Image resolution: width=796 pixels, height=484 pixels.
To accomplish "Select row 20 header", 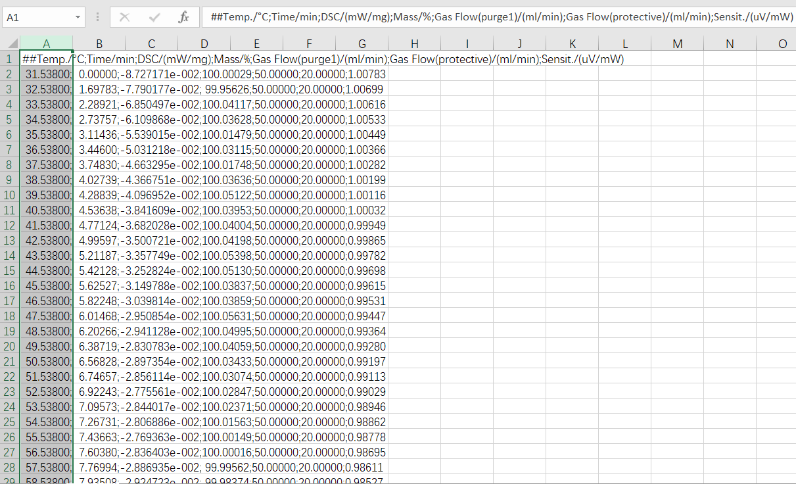I will pyautogui.click(x=10, y=347).
